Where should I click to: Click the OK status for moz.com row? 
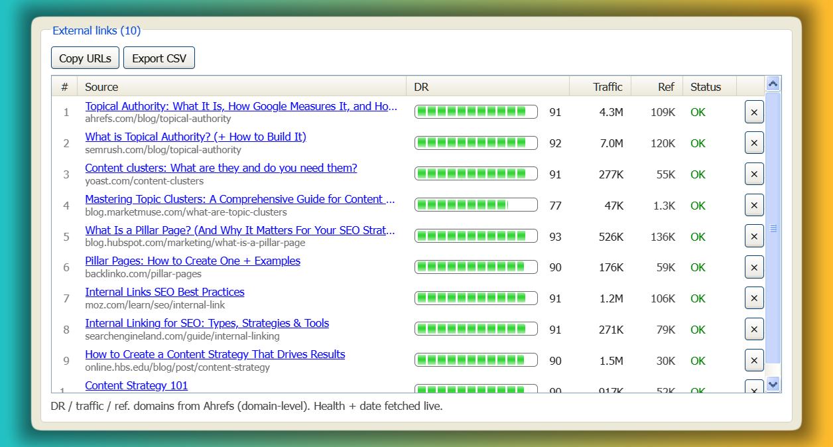pyautogui.click(x=698, y=298)
